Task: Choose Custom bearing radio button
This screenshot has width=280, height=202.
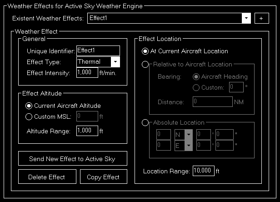Action: (196, 88)
